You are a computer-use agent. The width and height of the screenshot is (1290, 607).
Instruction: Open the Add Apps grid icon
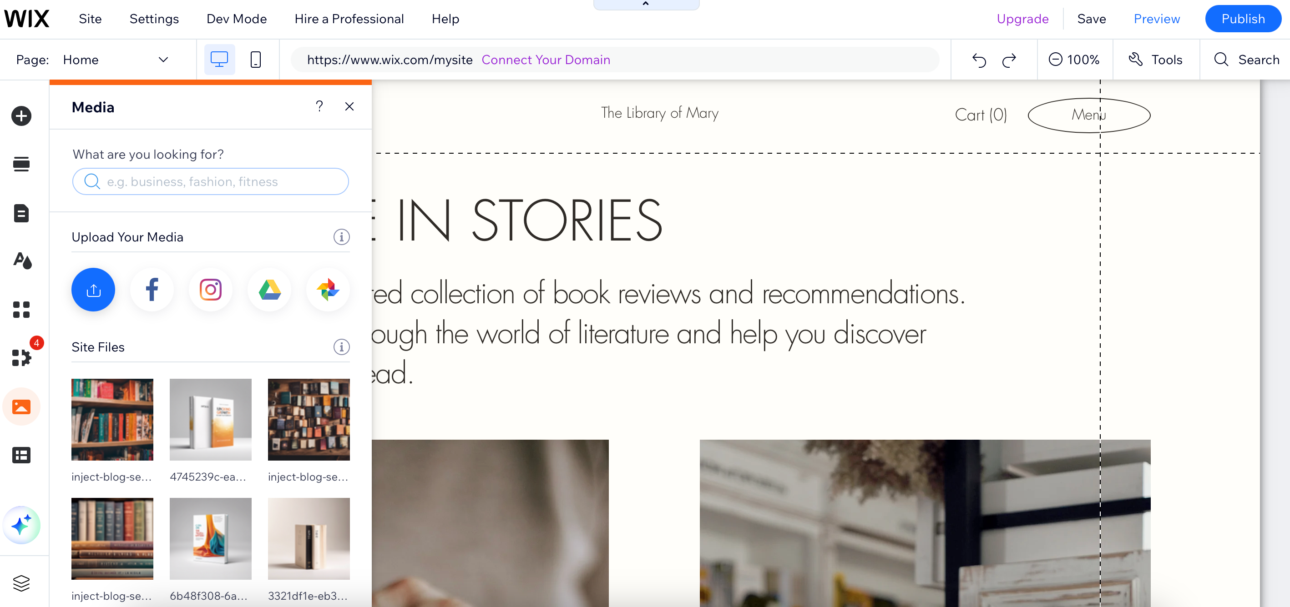21,309
